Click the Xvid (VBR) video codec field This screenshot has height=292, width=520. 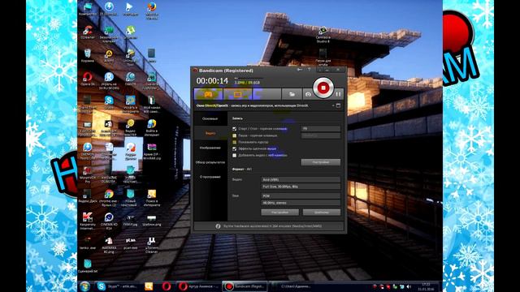point(301,179)
